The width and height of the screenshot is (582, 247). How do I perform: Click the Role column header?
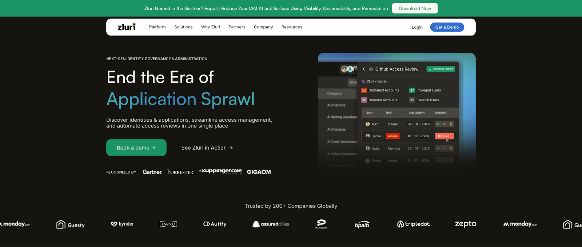tap(389, 113)
